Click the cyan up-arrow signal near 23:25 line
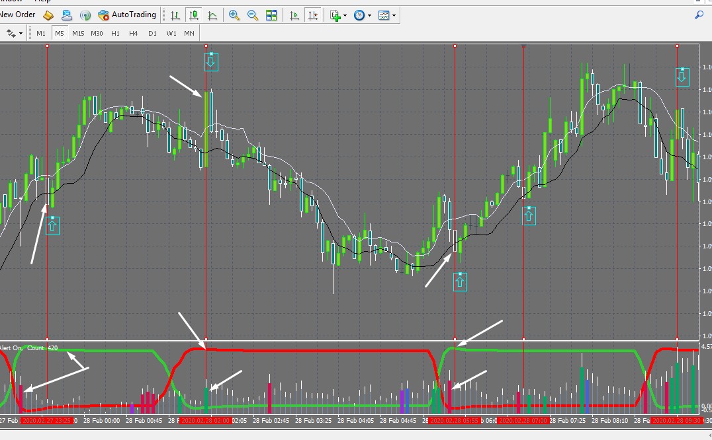Screen dimensions: 712x440 click(x=53, y=226)
